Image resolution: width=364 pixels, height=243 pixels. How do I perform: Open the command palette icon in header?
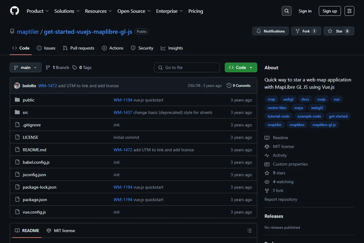pyautogui.click(x=349, y=11)
